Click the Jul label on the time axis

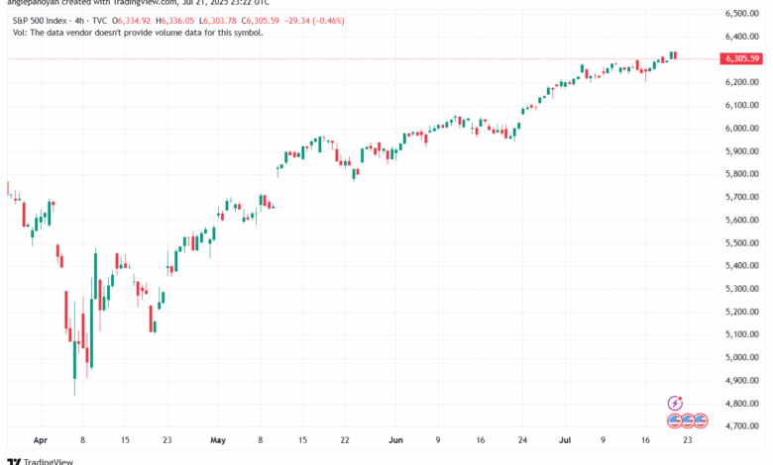coord(565,440)
